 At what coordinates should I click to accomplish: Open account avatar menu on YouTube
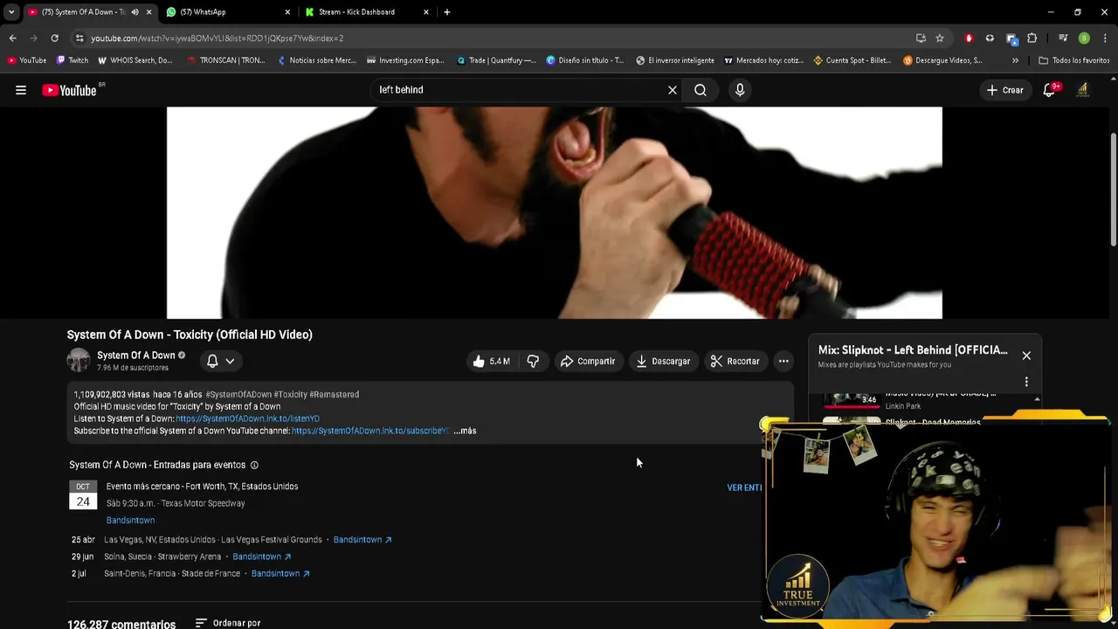[1083, 90]
